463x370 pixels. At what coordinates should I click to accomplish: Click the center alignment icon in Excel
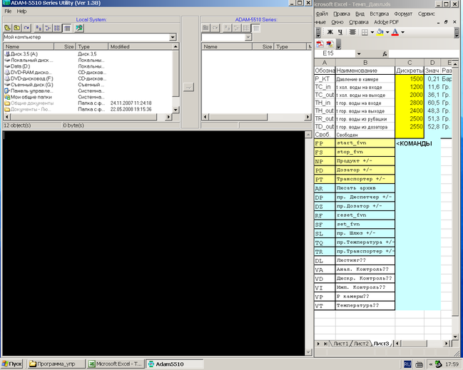352,32
